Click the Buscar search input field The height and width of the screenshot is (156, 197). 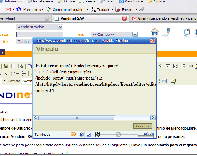coord(40,34)
